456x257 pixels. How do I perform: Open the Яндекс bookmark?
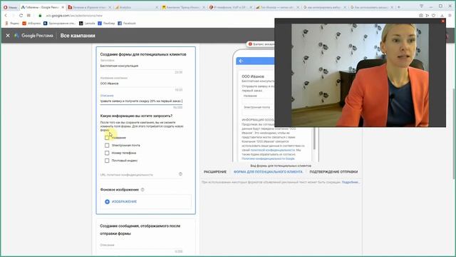point(12,23)
